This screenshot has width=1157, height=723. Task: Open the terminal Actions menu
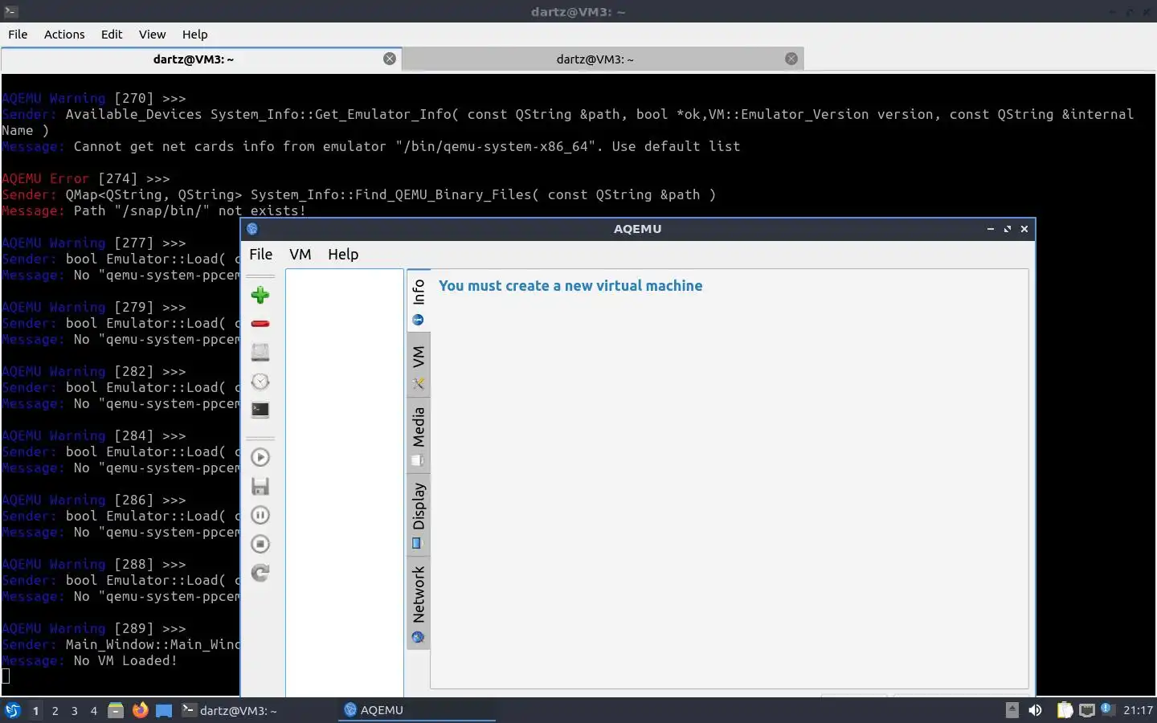64,35
